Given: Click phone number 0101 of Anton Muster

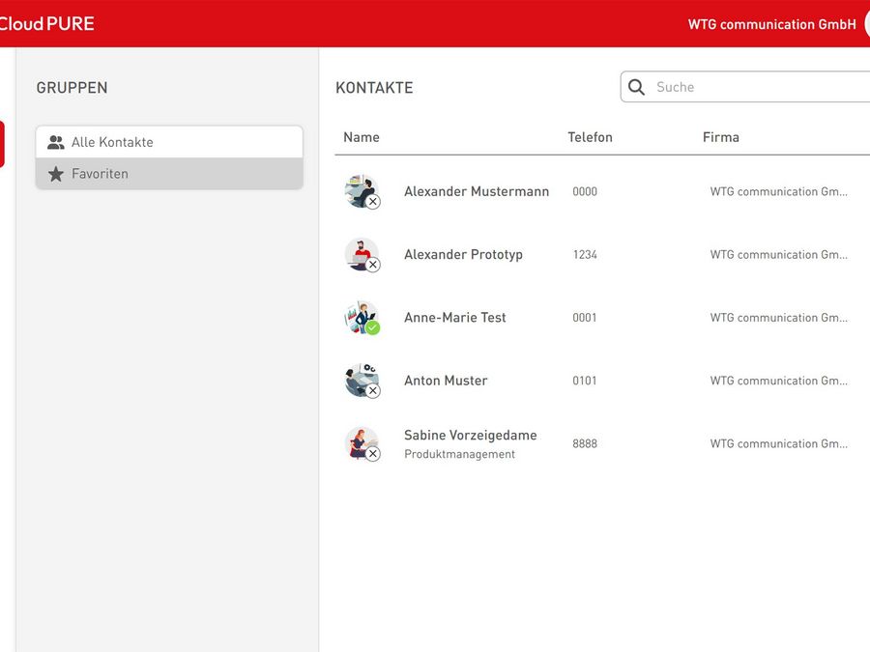Looking at the screenshot, I should tap(585, 381).
